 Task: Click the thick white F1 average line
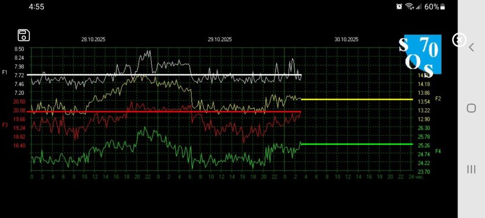pyautogui.click(x=142, y=75)
